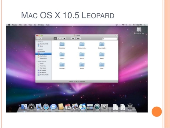
Task: Collapse the SEARCH FOR sidebar section
Action: (x=37, y=61)
